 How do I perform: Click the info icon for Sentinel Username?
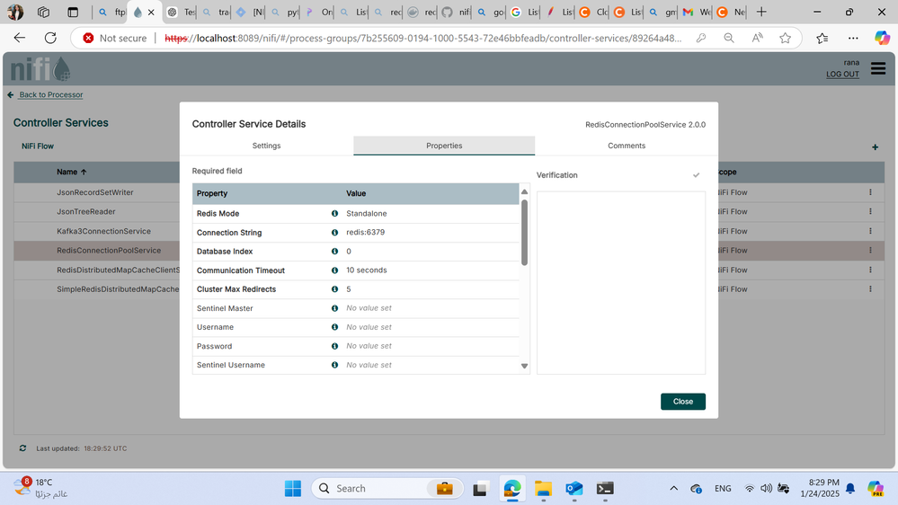pyautogui.click(x=334, y=365)
